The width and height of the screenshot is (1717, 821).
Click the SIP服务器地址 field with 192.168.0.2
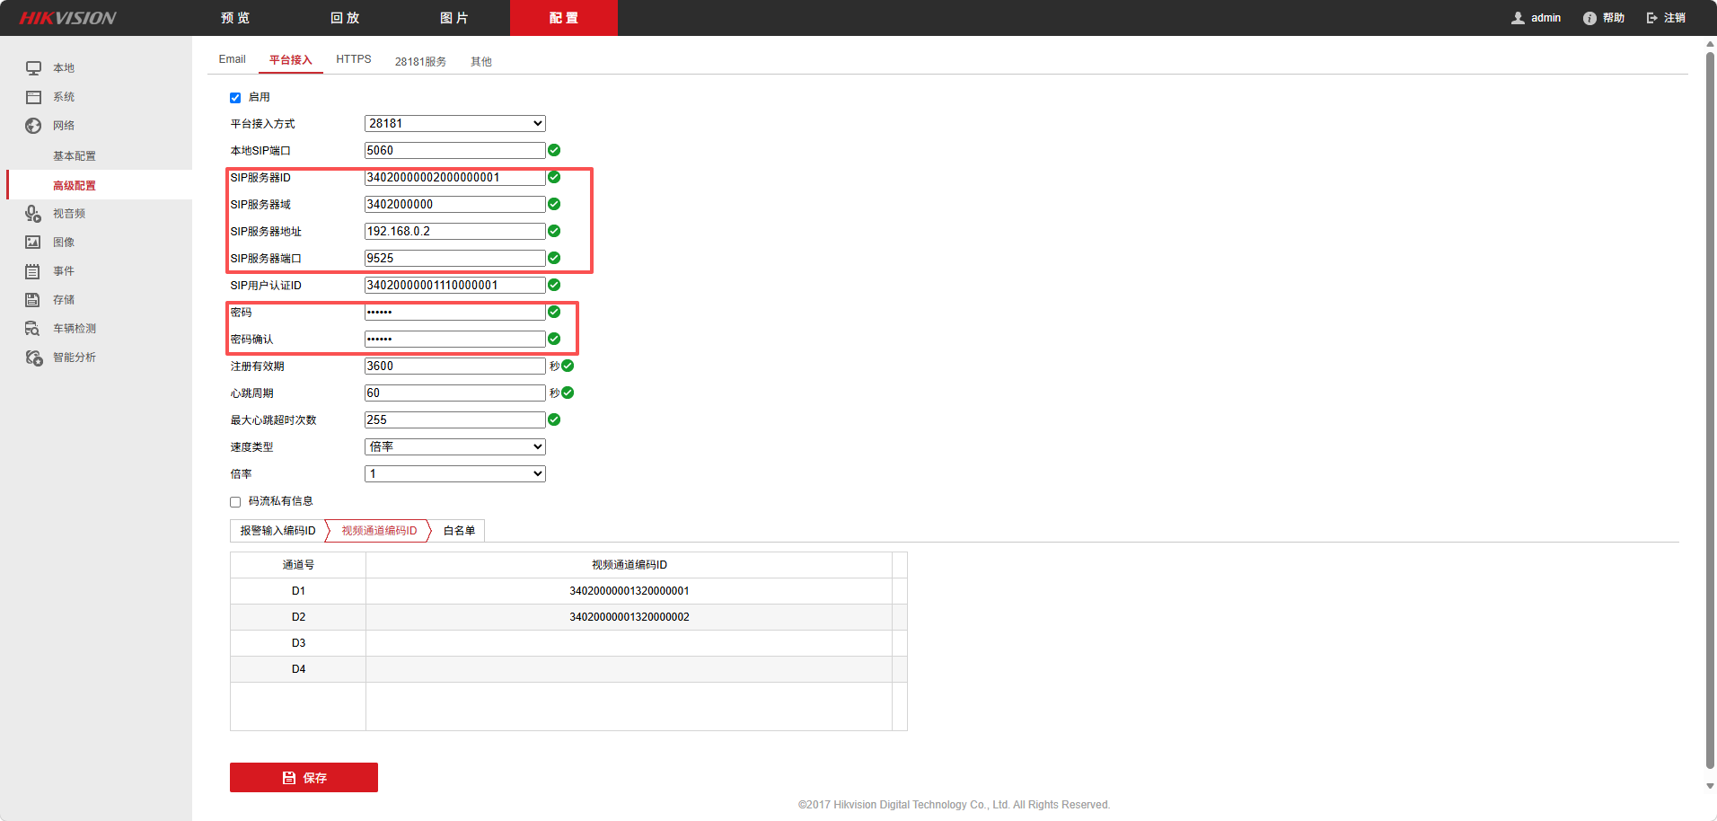tap(455, 231)
